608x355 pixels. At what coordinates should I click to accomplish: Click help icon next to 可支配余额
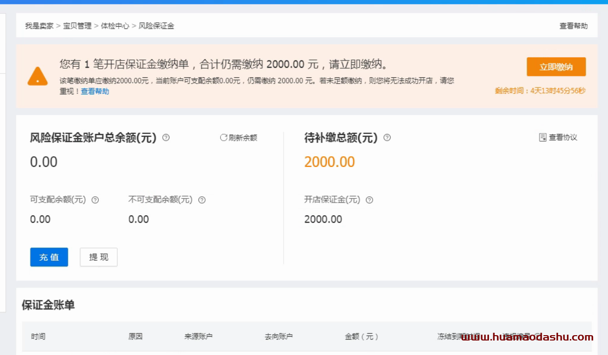[x=95, y=200]
